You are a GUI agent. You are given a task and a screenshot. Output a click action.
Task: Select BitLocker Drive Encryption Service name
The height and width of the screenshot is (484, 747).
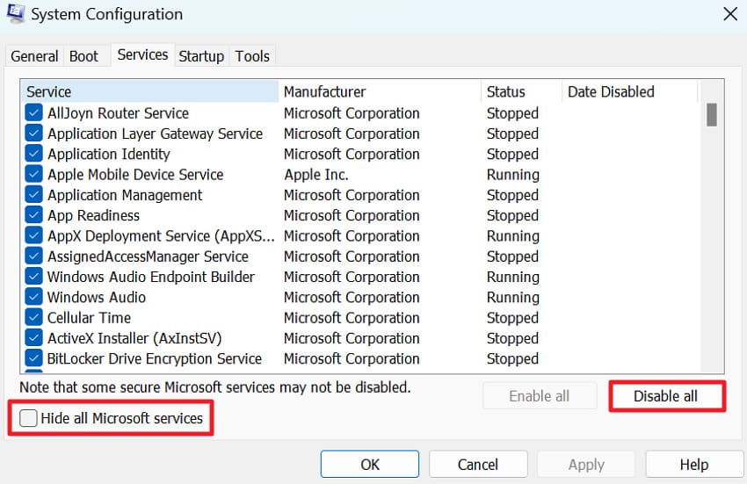(x=155, y=358)
